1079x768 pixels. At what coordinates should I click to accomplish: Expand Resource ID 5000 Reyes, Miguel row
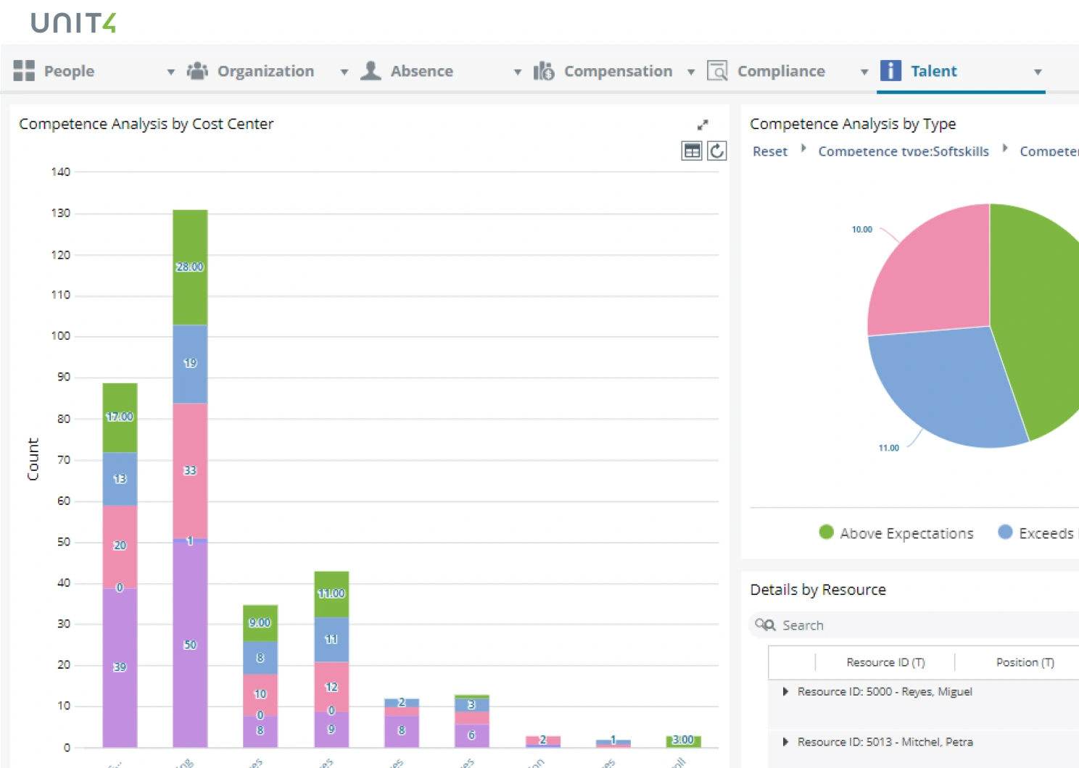click(785, 692)
